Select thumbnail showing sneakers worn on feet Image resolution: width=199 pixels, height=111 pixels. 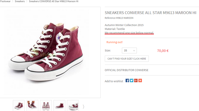click(x=32, y=106)
